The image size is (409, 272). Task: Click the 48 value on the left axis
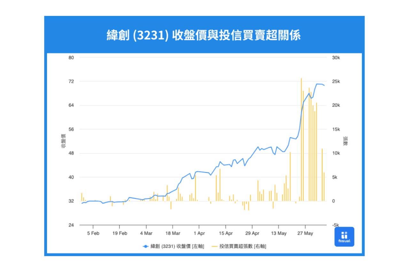pyautogui.click(x=71, y=153)
